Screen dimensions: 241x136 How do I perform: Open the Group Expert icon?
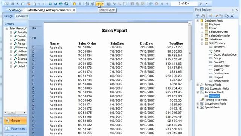point(80,3)
